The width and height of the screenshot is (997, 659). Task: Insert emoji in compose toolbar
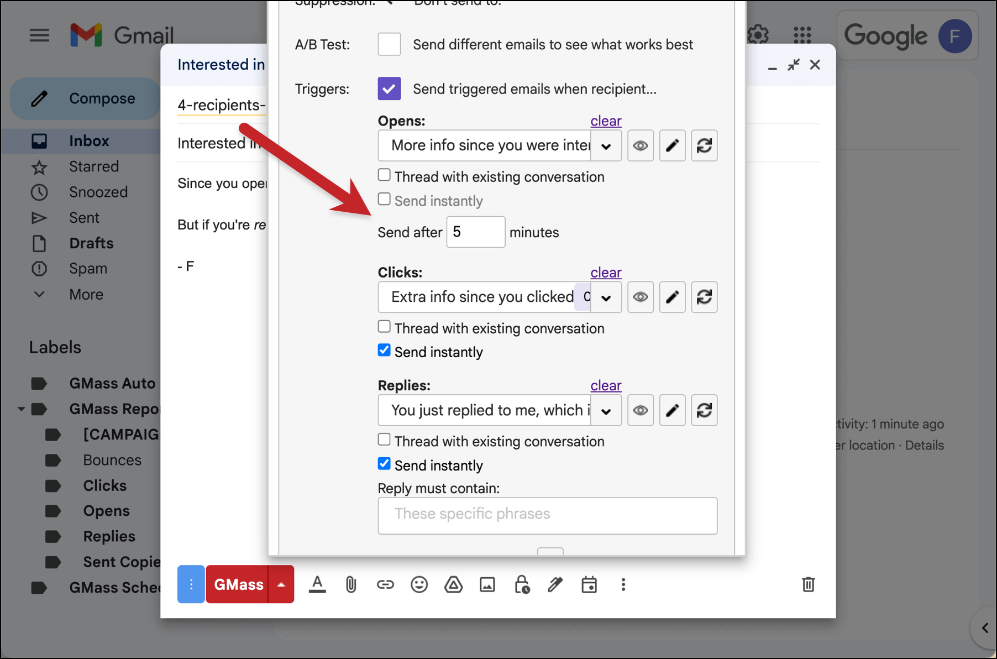point(419,584)
